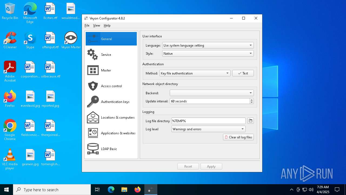Select llcstars.rtf desktop file
Viewport: 346px width, 195px height.
[50, 11]
